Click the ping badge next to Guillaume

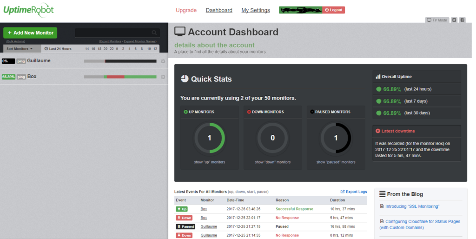point(21,61)
